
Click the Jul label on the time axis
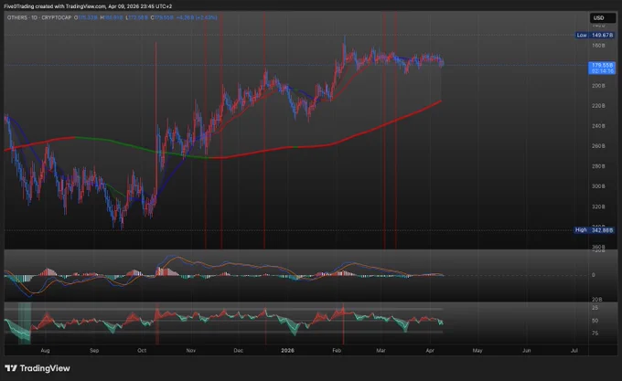(x=574, y=351)
